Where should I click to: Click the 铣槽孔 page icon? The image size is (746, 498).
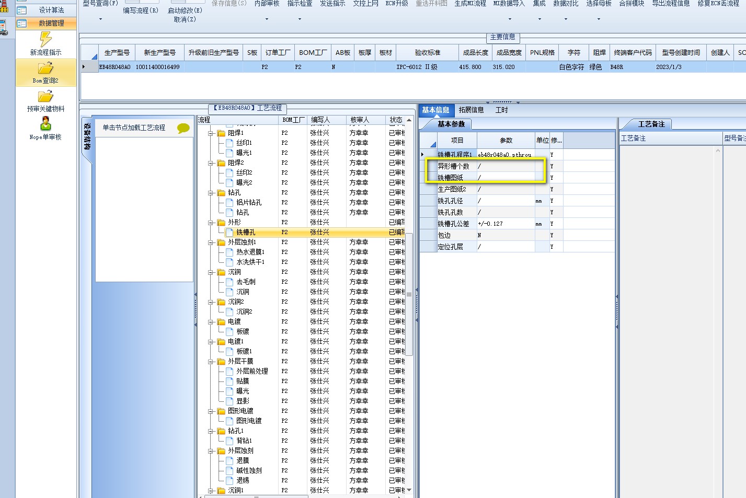(229, 232)
